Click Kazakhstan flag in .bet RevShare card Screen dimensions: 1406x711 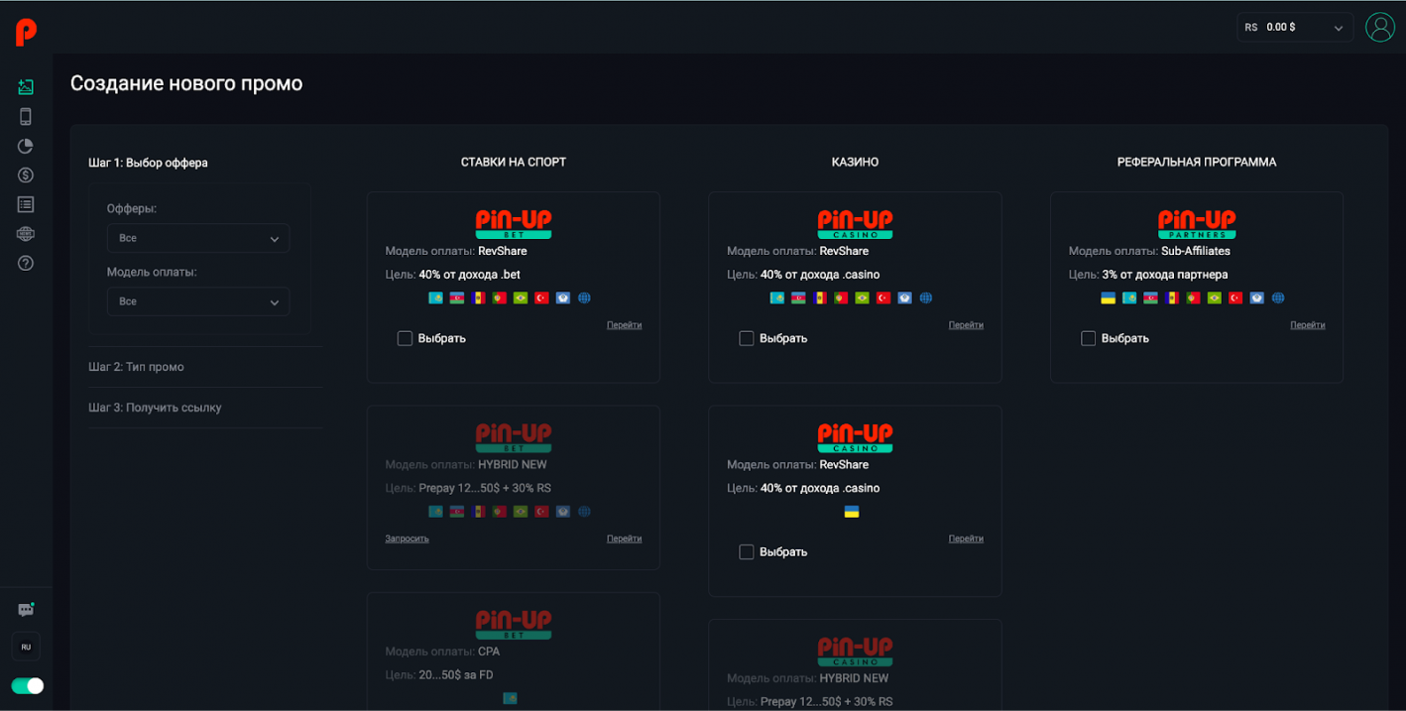(435, 297)
